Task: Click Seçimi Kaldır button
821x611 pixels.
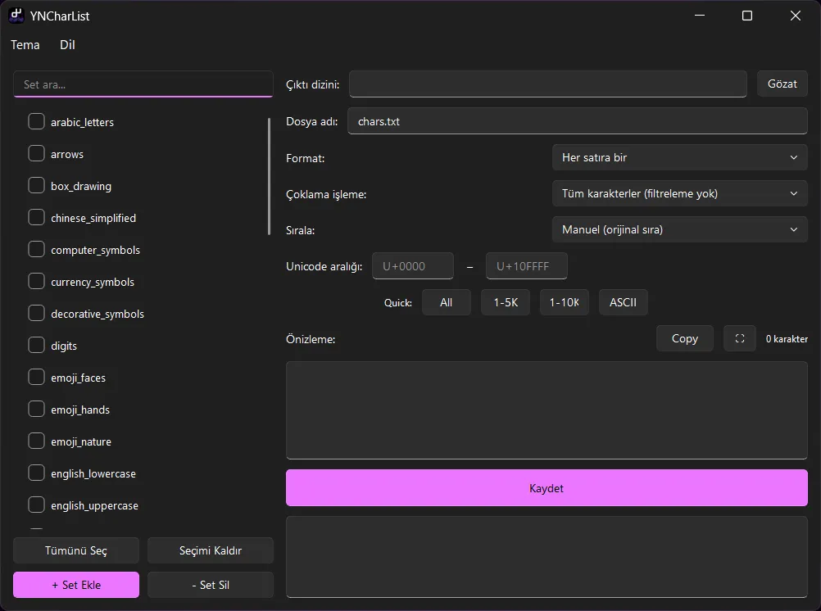Action: [x=211, y=550]
